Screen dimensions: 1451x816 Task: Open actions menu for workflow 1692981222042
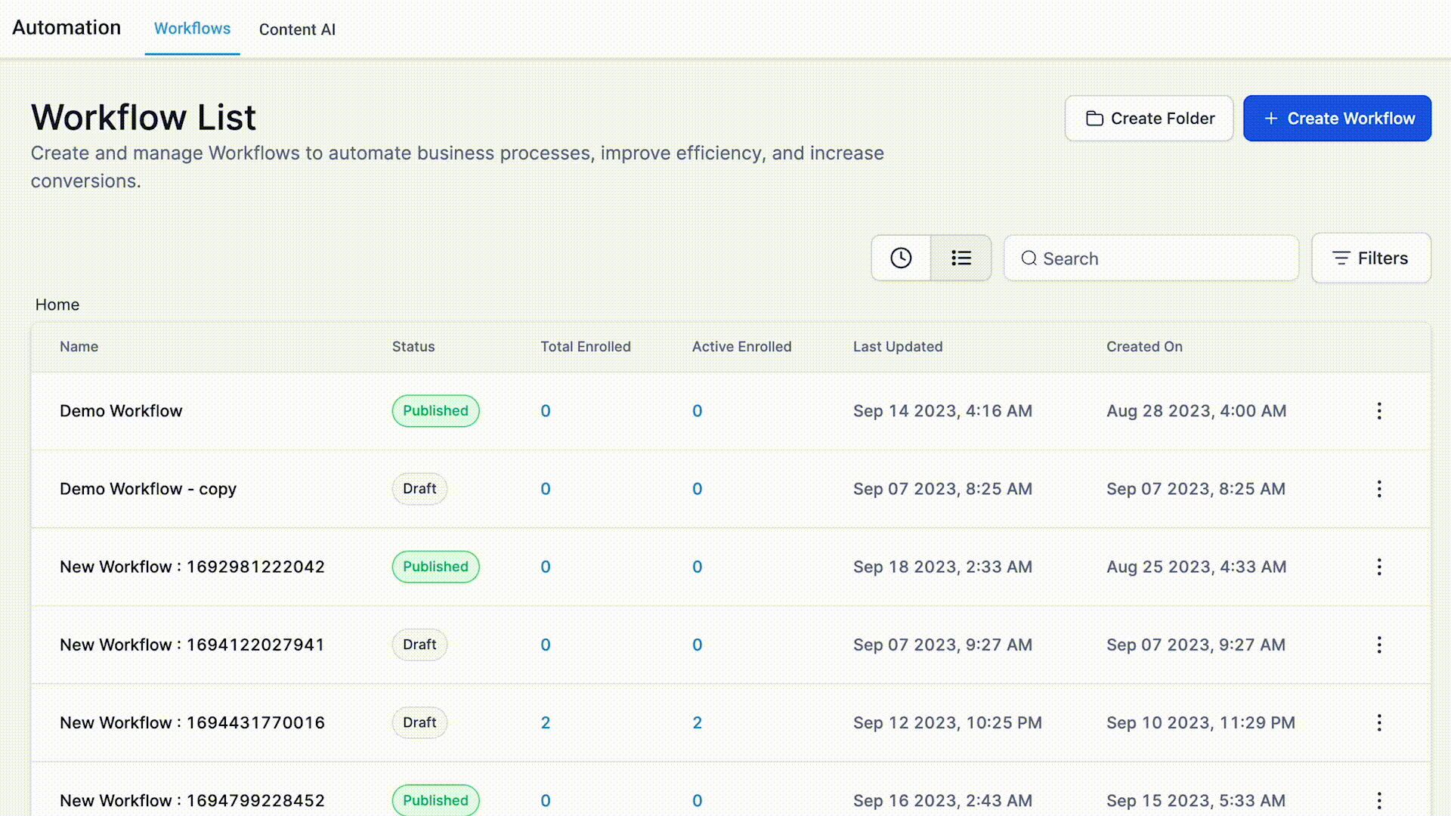point(1378,567)
